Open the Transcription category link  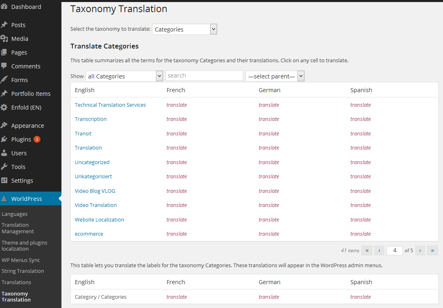click(91, 119)
